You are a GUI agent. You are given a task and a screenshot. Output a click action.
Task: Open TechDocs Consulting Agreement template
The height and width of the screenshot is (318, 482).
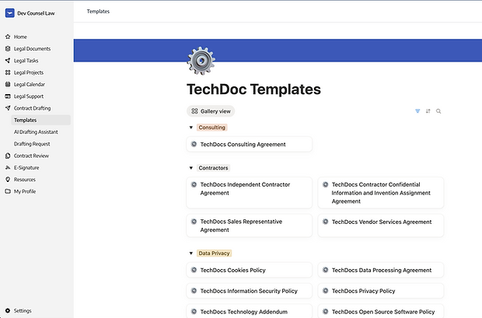[250, 145]
